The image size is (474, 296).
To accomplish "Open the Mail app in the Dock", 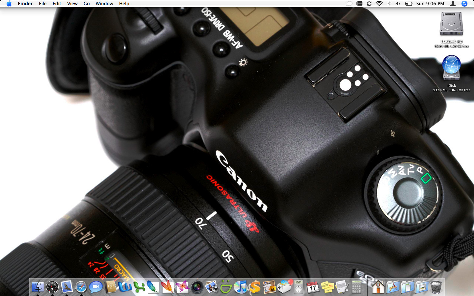I will pyautogui.click(x=66, y=287).
